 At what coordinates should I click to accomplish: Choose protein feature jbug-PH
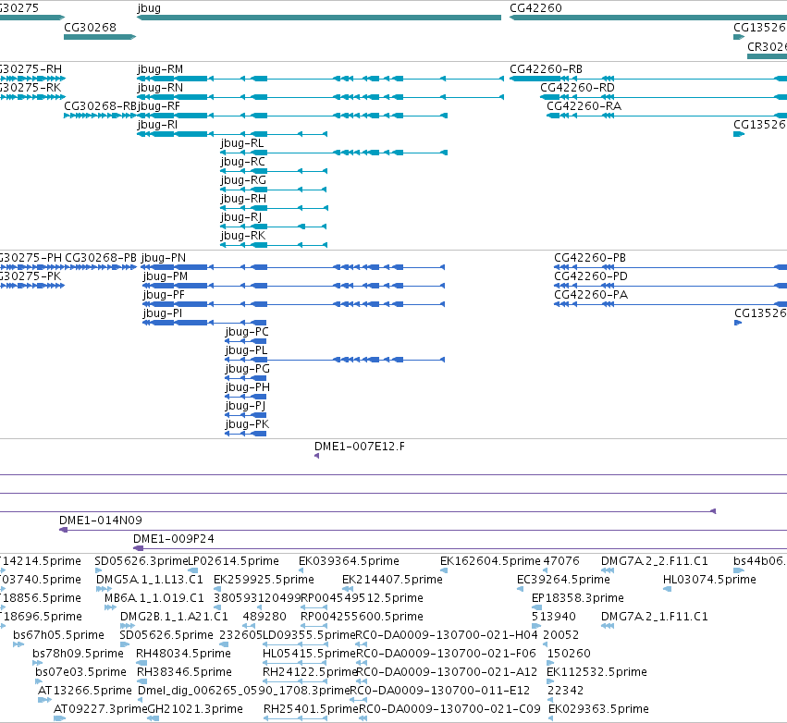click(248, 387)
